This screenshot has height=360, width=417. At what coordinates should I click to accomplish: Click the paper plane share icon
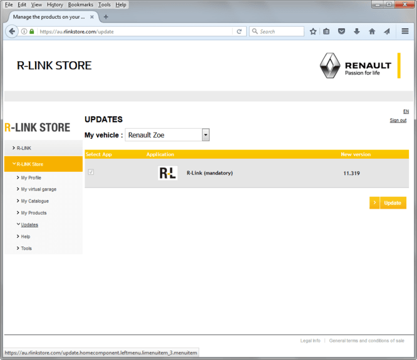tap(387, 32)
